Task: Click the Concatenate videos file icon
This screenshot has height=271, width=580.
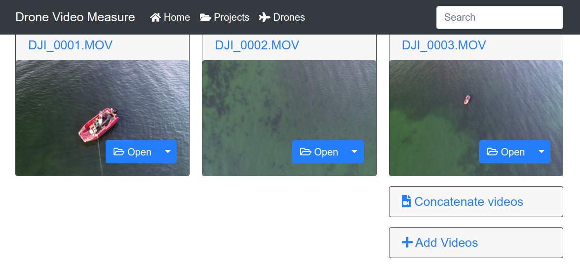Action: [406, 201]
